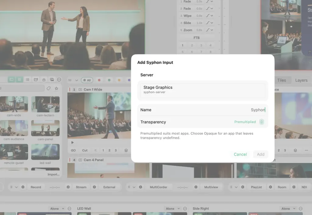Click FTB fade-to-black button
This screenshot has height=215, width=312.
click(x=197, y=38)
